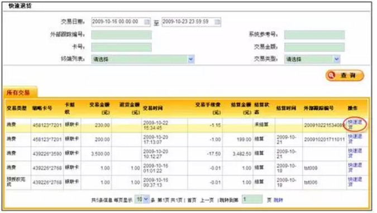The width and height of the screenshot is (377, 213).
Task: Click 快速退货 link in the tst006 row
Action: coord(355,182)
